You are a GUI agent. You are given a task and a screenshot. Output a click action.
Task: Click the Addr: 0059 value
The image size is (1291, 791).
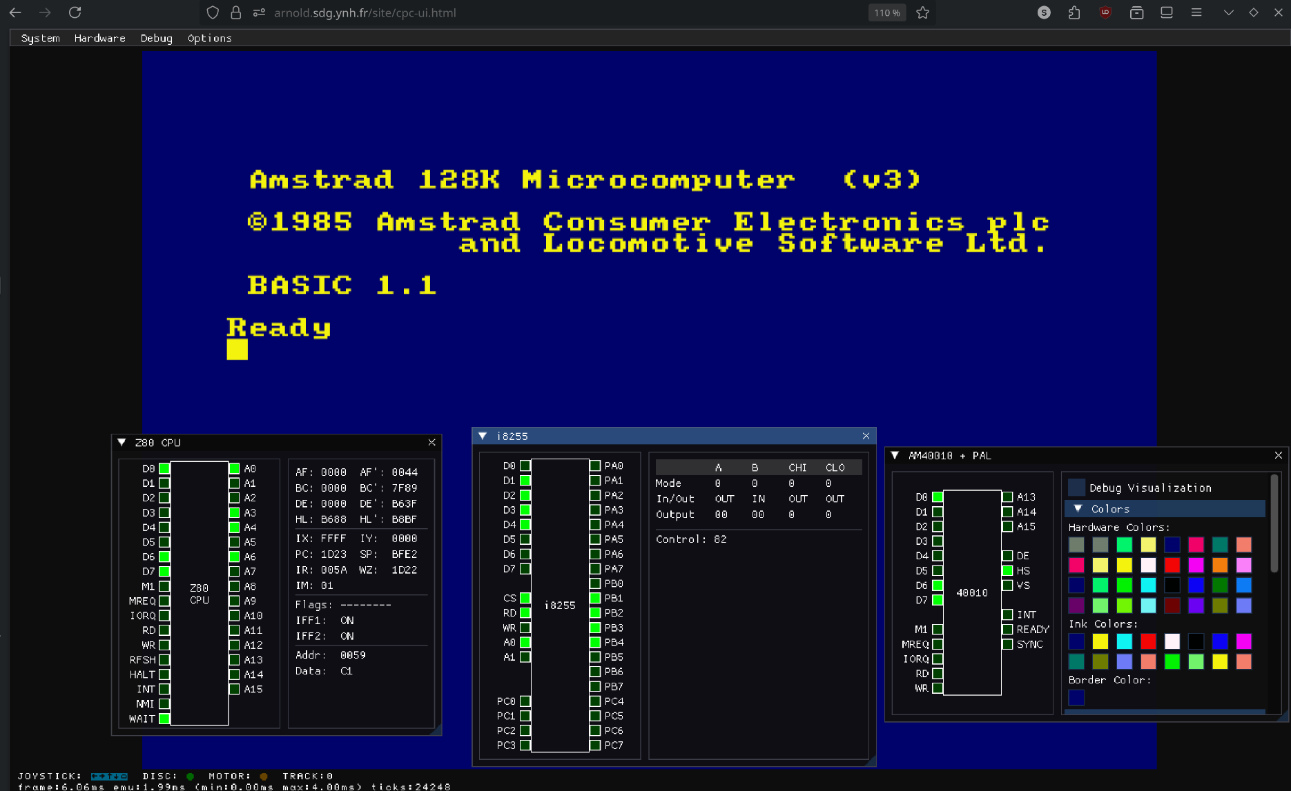point(331,654)
